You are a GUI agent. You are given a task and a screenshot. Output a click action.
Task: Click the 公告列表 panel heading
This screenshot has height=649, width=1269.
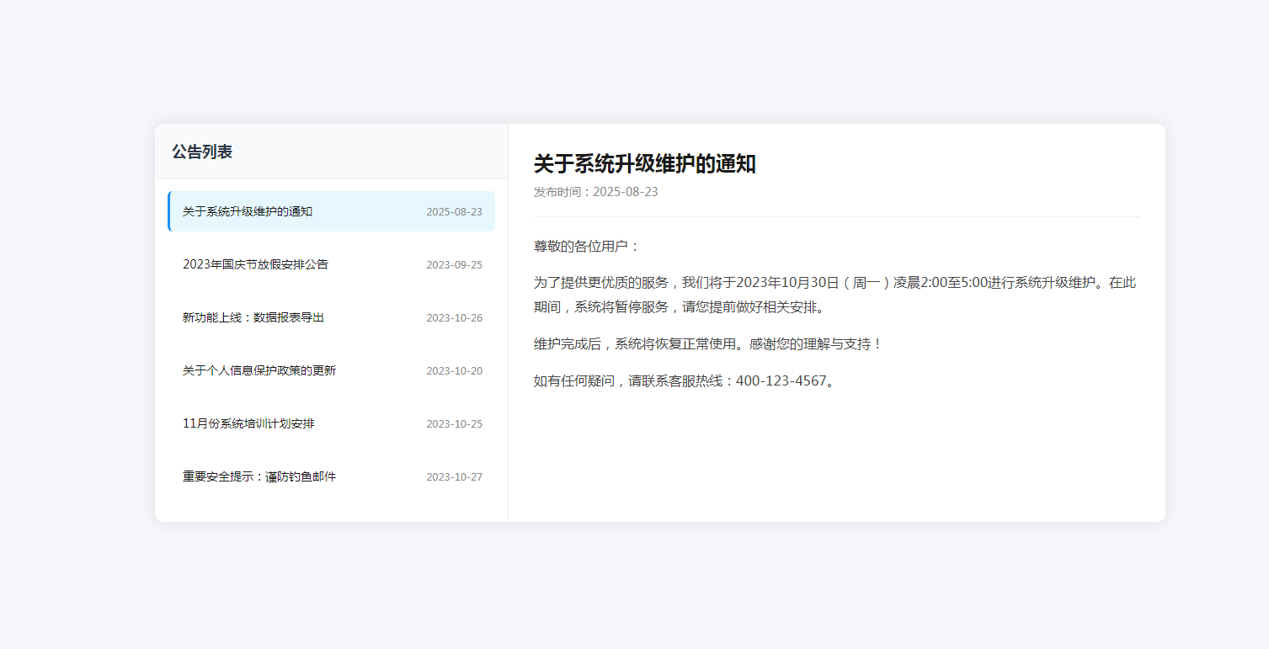tap(202, 152)
